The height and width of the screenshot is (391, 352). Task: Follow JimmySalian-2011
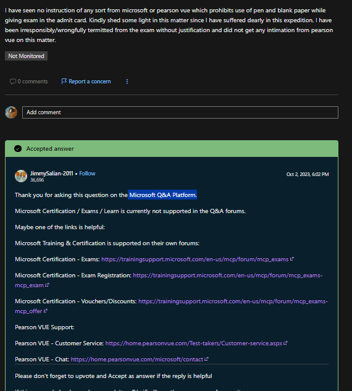(x=87, y=174)
